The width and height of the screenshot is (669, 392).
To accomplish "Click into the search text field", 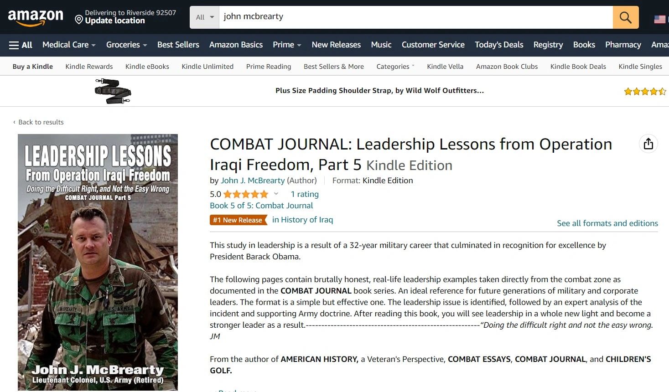I will [416, 17].
